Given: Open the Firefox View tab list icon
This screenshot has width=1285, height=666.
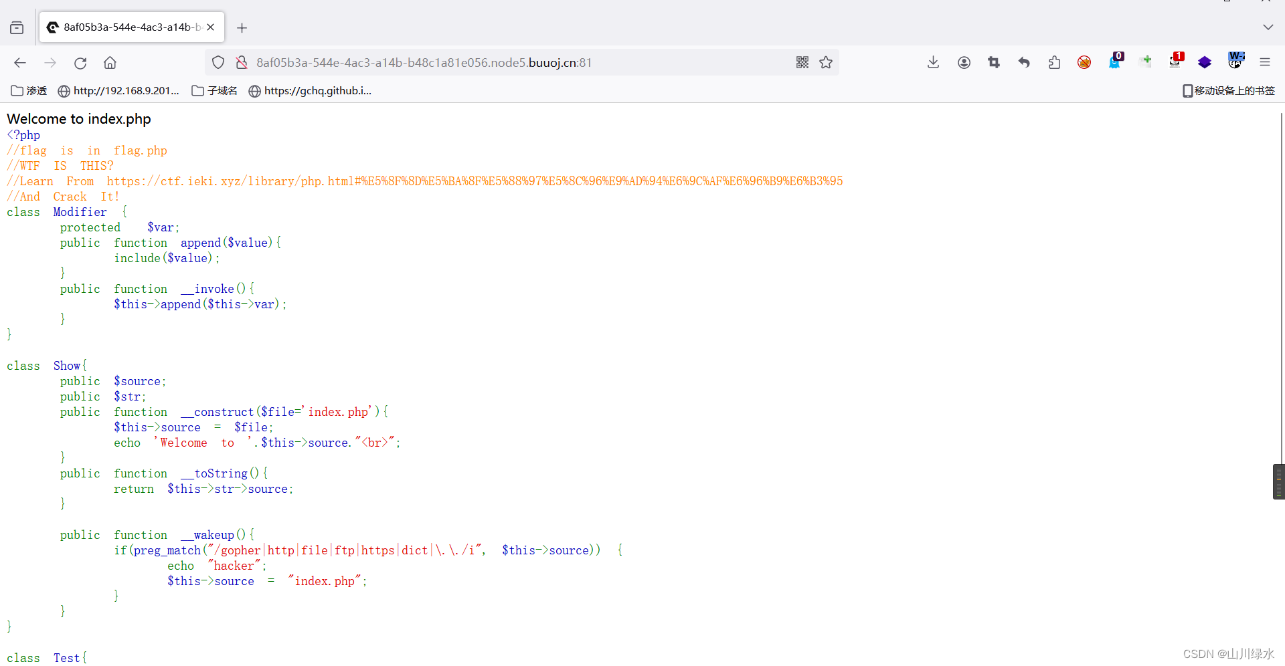Looking at the screenshot, I should click(x=17, y=27).
